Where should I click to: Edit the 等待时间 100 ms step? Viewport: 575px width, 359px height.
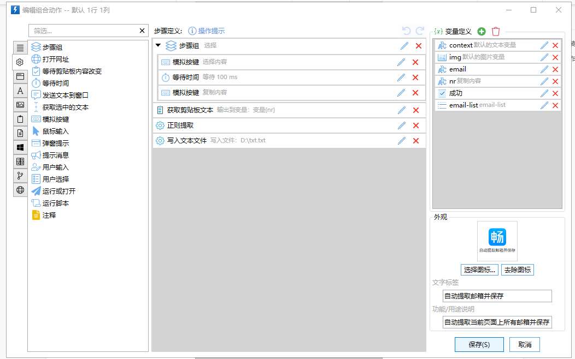(401, 77)
